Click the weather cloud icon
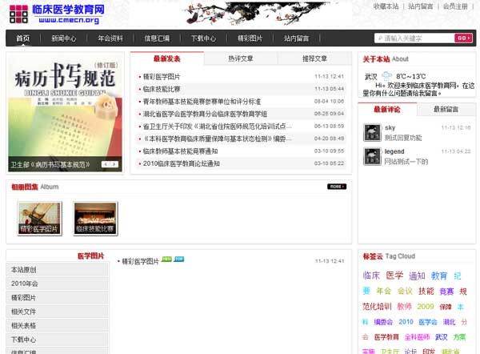Image resolution: width=480 pixels, height=354 pixels. coord(386,76)
